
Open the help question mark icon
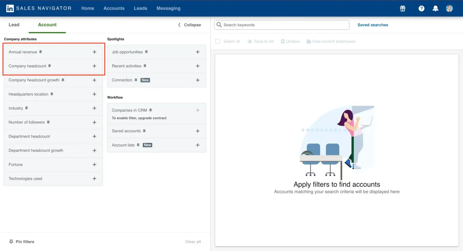point(421,8)
